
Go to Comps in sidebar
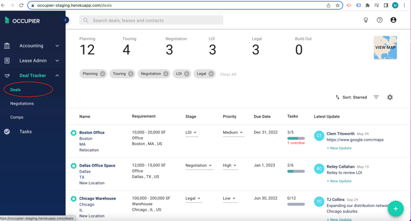[x=17, y=118]
